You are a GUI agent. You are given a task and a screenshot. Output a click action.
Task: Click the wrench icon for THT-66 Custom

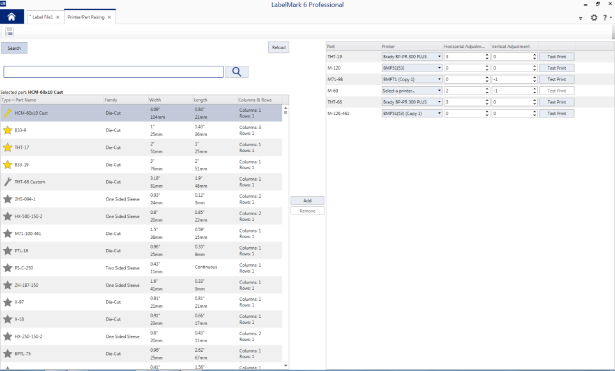8,182
